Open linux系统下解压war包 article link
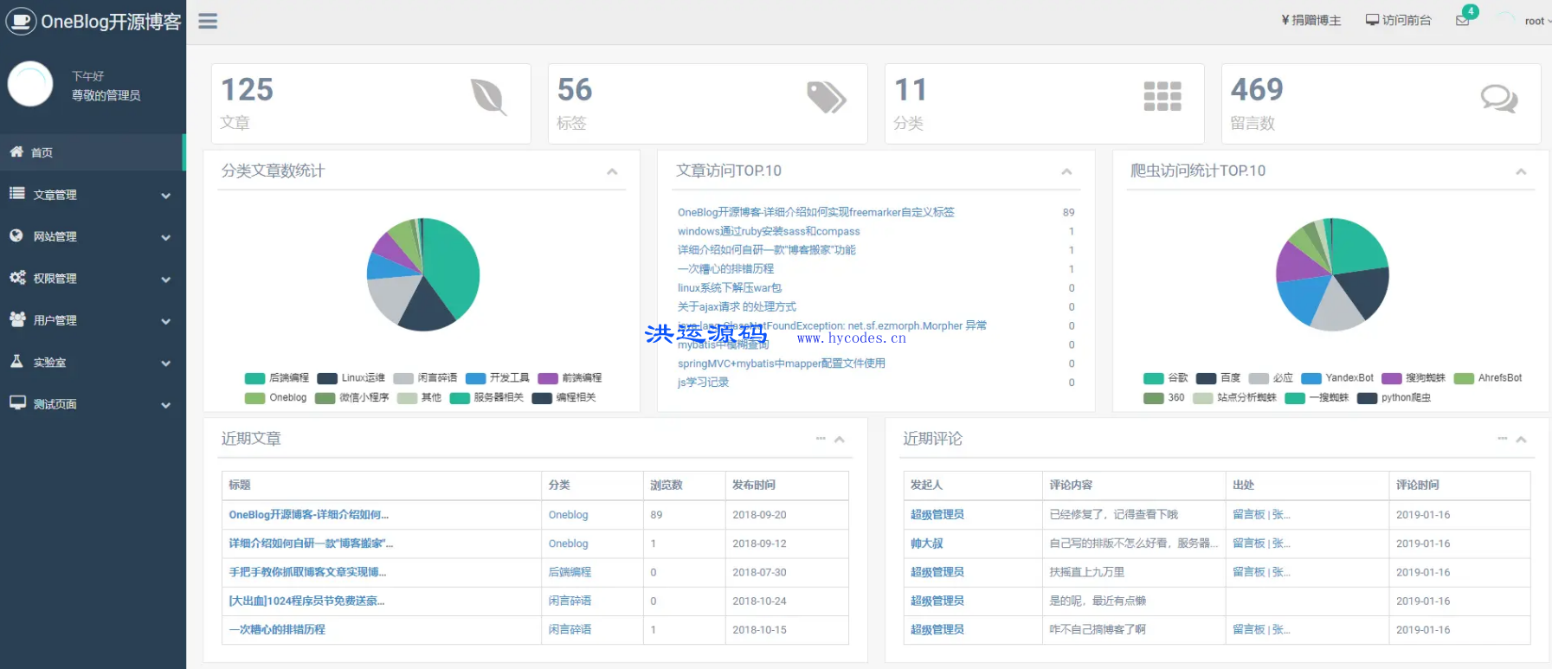Screen dimensions: 1552x669 pos(729,287)
